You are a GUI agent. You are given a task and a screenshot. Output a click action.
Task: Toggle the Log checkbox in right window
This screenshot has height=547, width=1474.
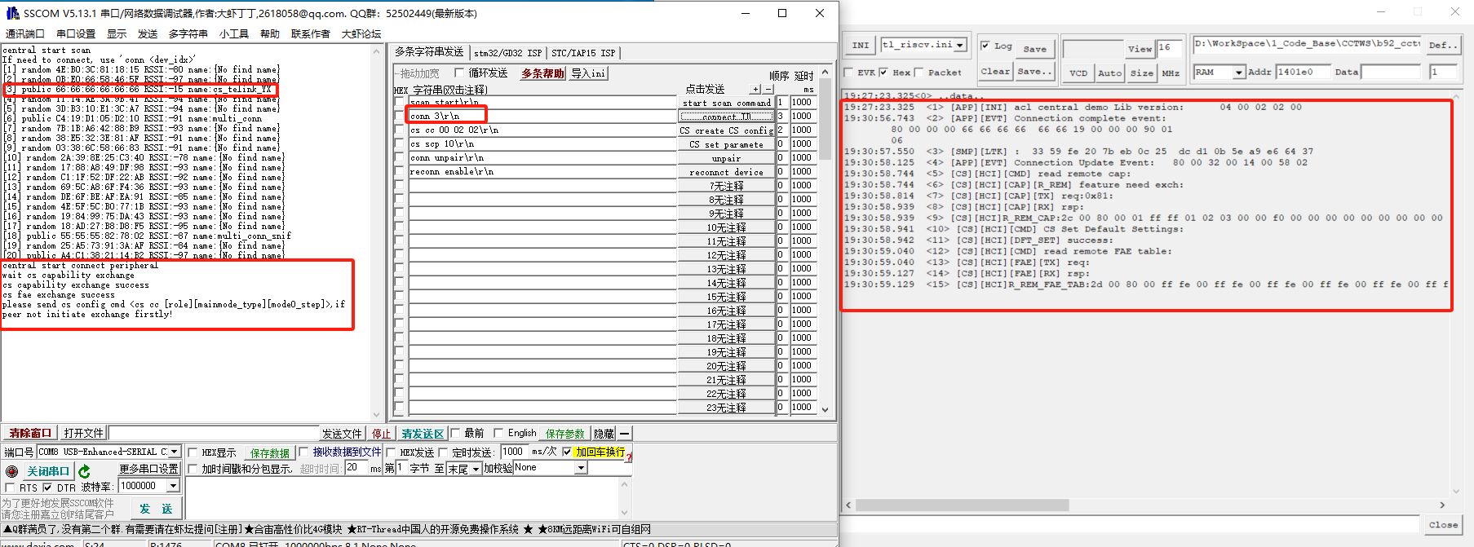(985, 46)
